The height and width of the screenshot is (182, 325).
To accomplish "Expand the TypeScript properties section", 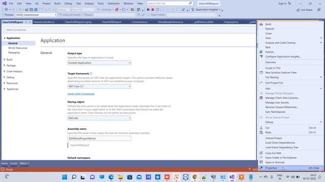I will click(x=5, y=89).
